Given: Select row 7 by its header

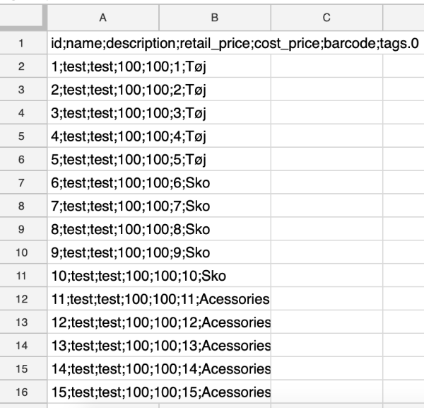Looking at the screenshot, I should click(x=23, y=183).
